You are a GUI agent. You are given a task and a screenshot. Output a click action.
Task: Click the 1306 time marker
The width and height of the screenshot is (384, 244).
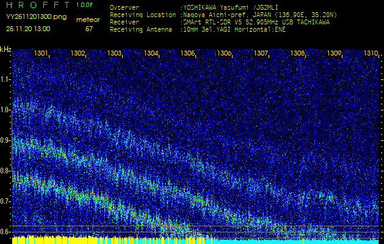(x=224, y=53)
